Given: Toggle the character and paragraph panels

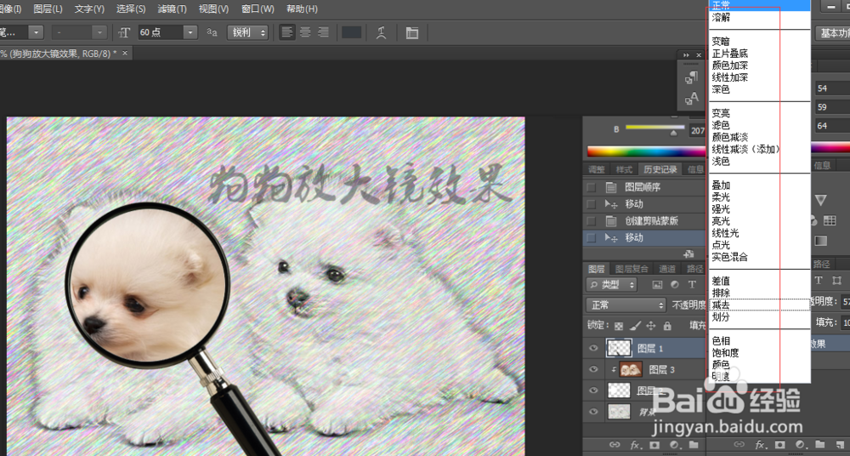Looking at the screenshot, I should (x=412, y=33).
